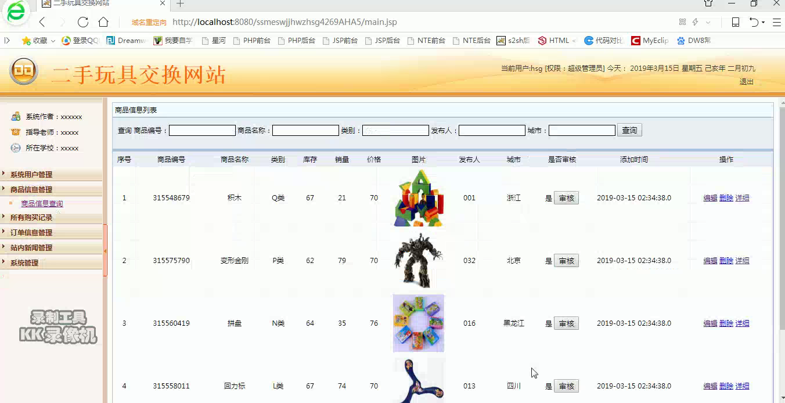785x403 pixels.
Task: Open the PHP前台 bookmark
Action: 251,41
